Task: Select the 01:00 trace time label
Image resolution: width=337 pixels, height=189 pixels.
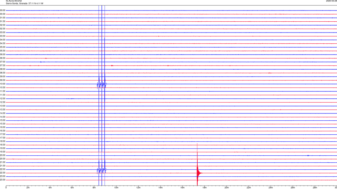Action: click(3, 18)
